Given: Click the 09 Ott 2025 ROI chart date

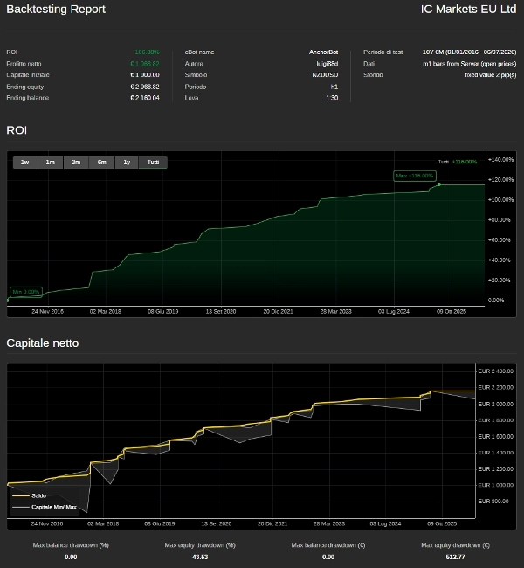Looking at the screenshot, I should click(452, 312).
